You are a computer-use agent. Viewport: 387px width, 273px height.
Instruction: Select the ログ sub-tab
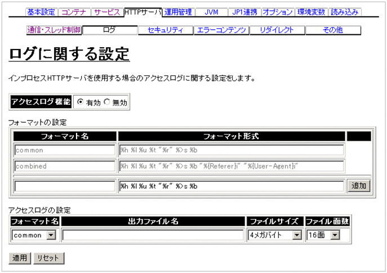coord(110,30)
